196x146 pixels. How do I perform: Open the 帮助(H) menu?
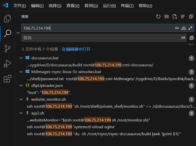[x=145, y=6]
